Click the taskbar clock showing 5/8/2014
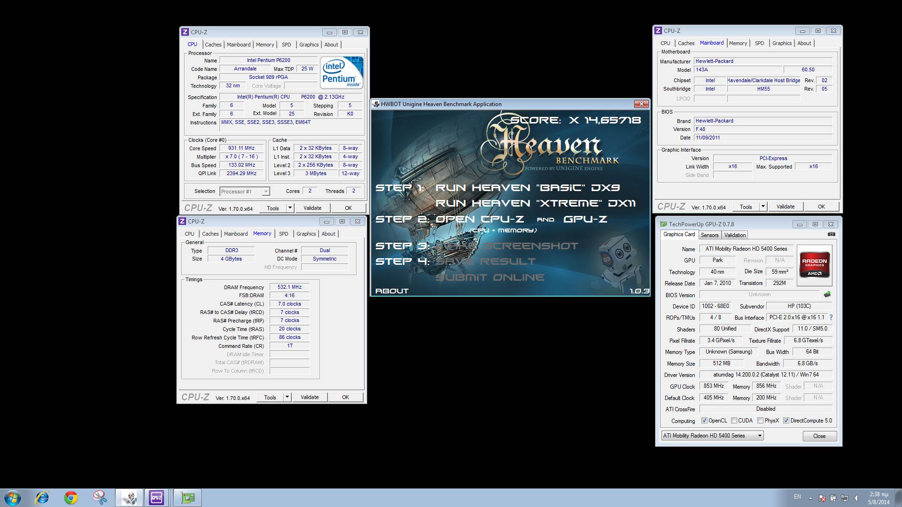Viewport: 902px width, 507px height. point(879,498)
